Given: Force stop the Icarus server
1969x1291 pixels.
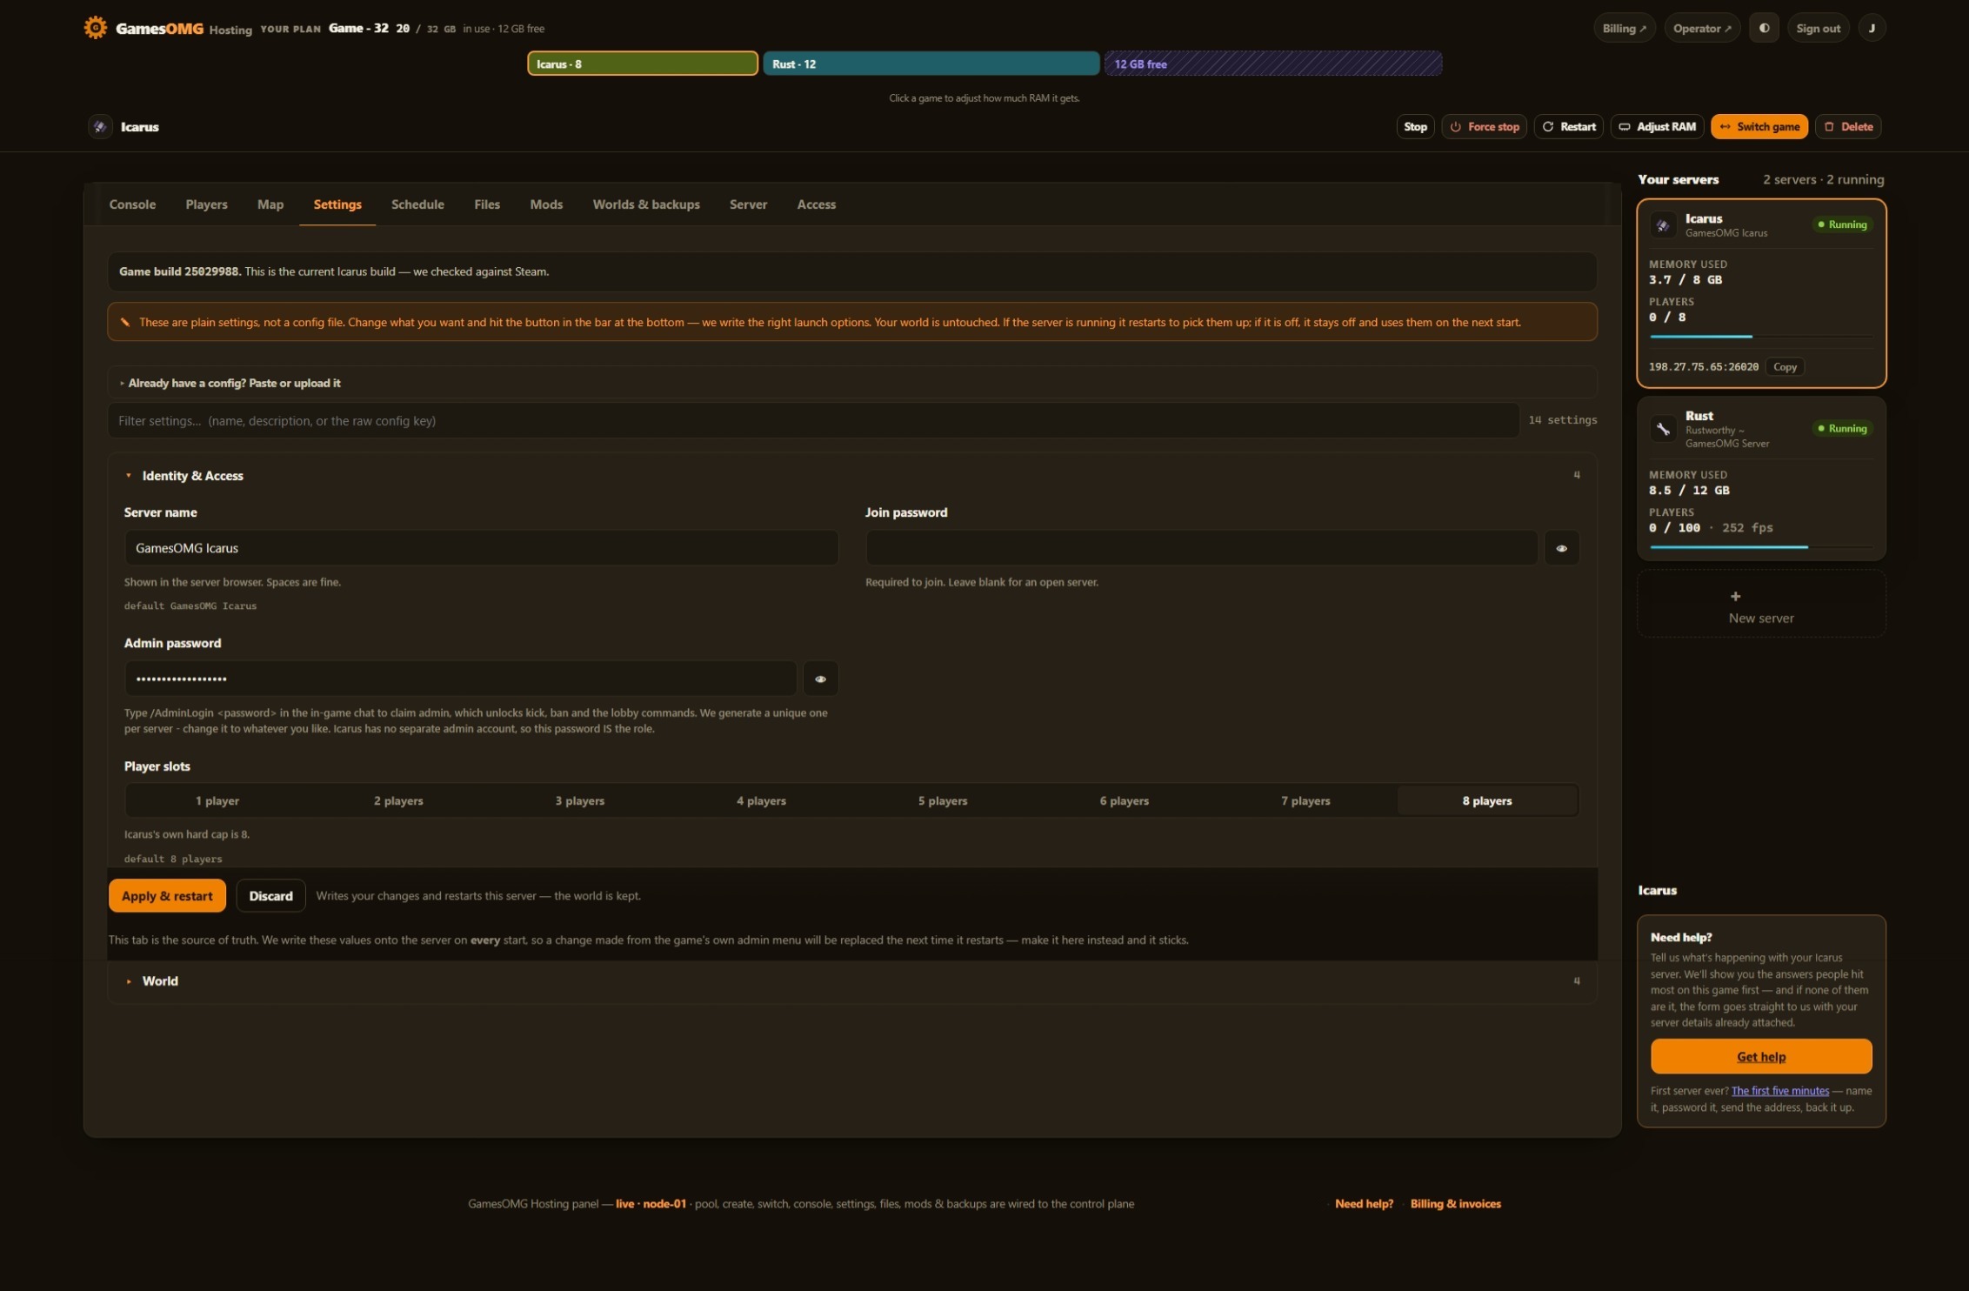Looking at the screenshot, I should pyautogui.click(x=1484, y=126).
